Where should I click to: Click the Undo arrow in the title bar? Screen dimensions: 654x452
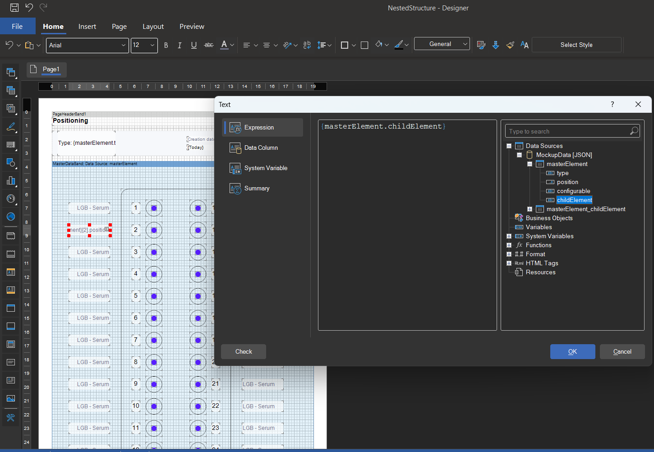coord(29,8)
